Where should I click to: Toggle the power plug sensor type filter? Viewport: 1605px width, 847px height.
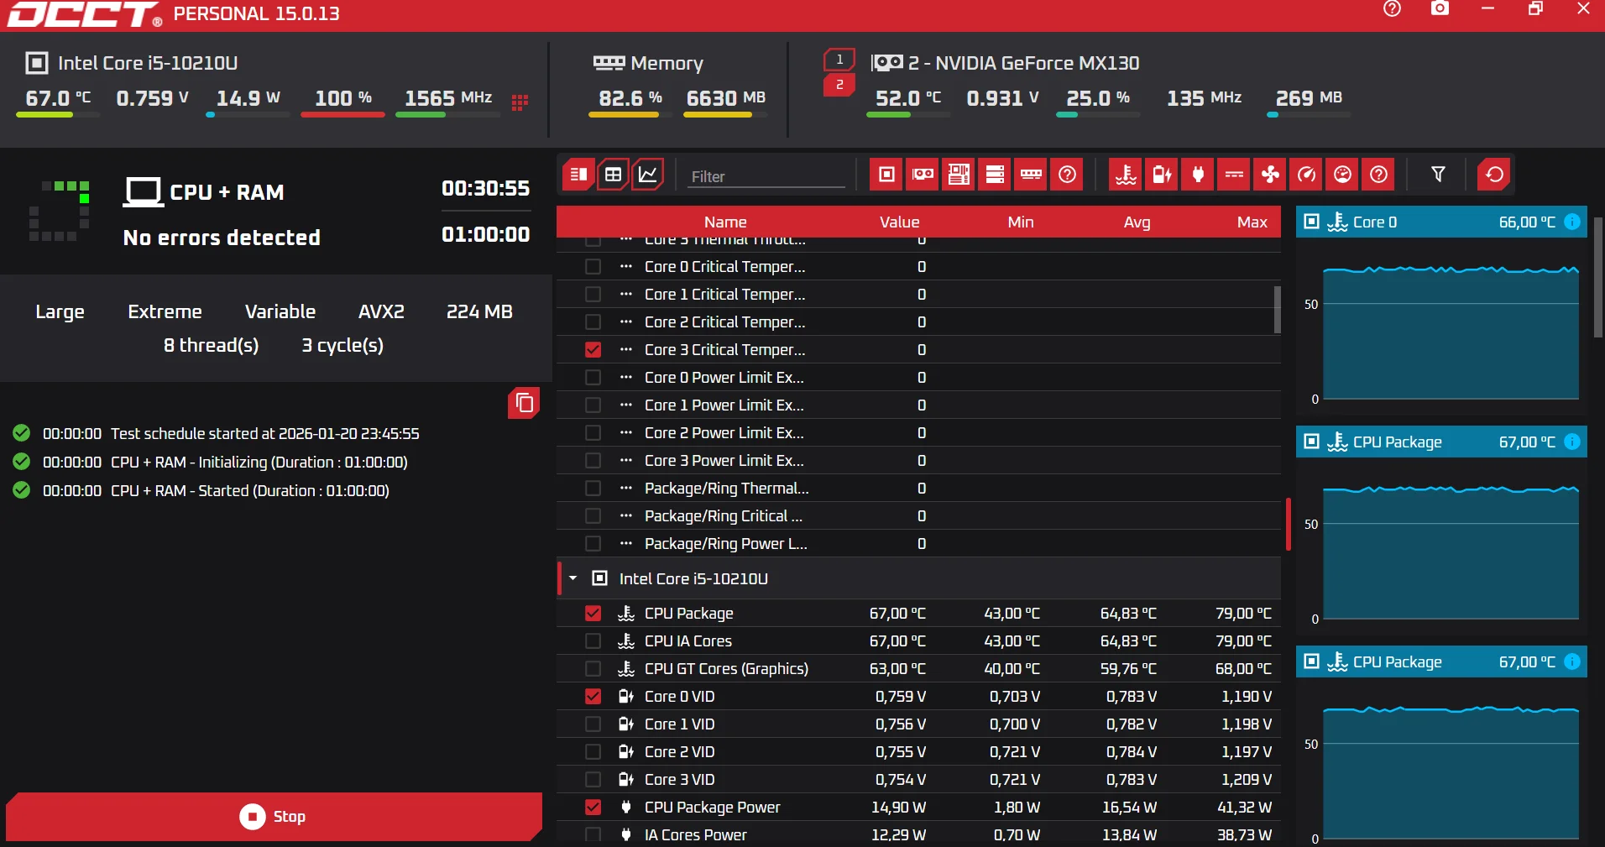click(1198, 175)
